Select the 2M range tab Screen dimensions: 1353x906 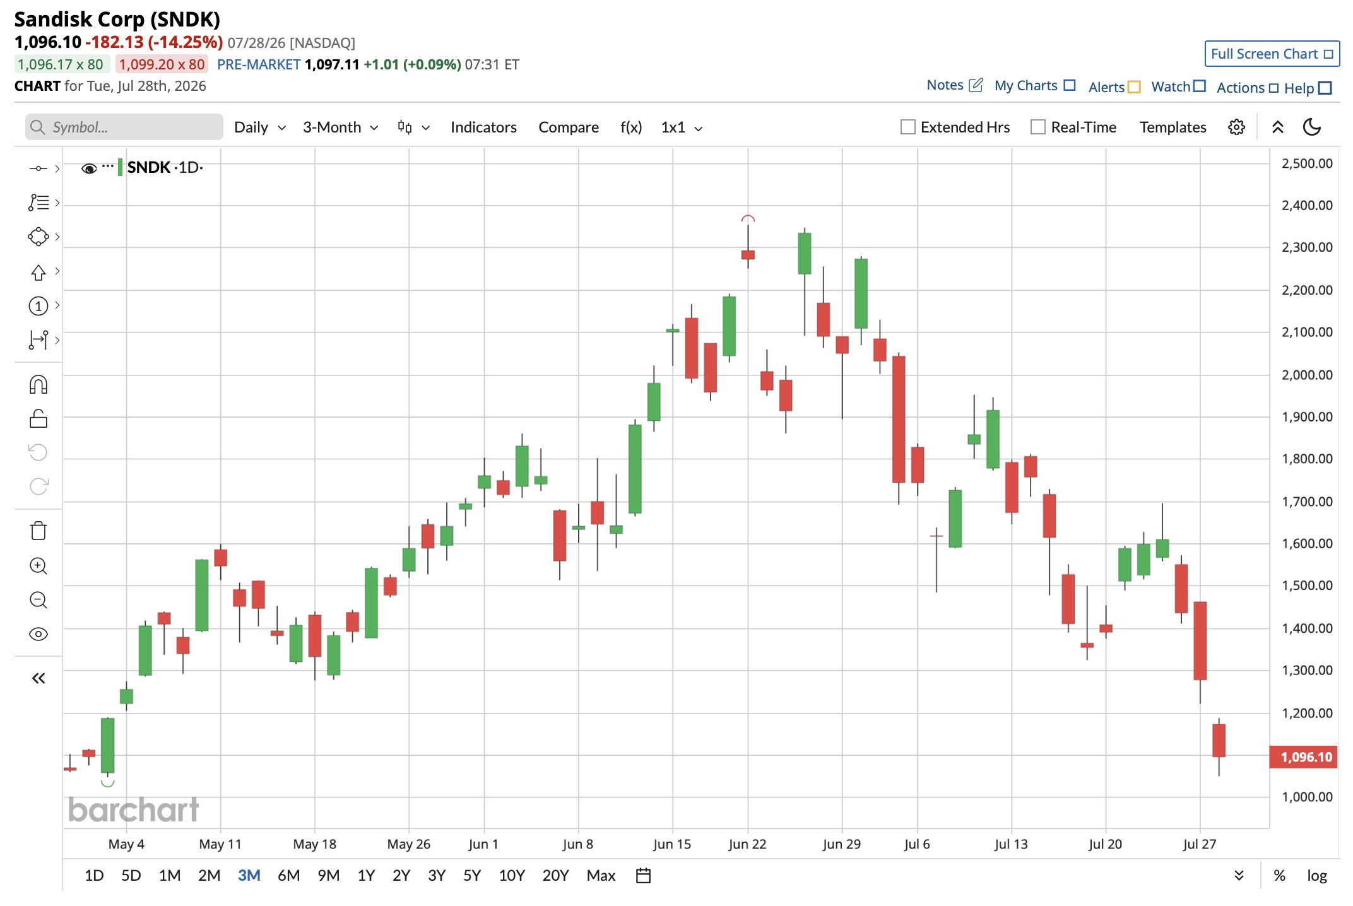pos(210,876)
